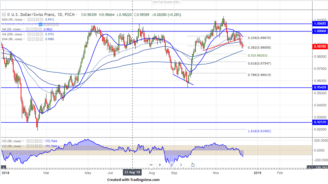Click the EMA 55 value 0.9912
The image size is (328, 184).
[50, 20]
